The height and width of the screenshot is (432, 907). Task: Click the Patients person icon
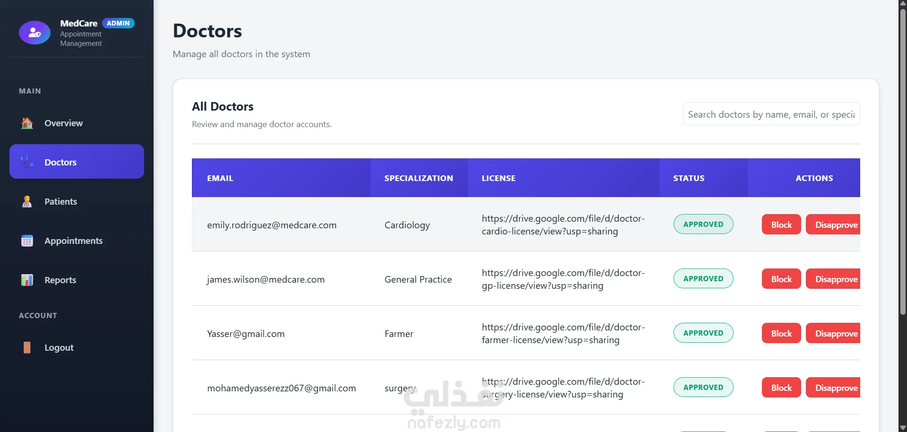(x=27, y=202)
